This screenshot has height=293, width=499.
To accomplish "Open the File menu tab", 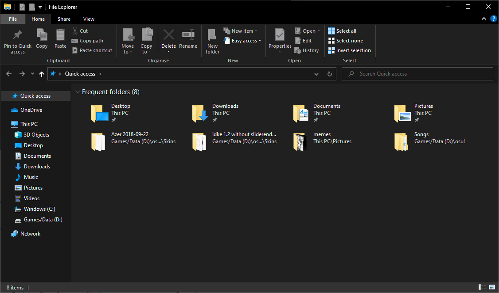I will (13, 19).
